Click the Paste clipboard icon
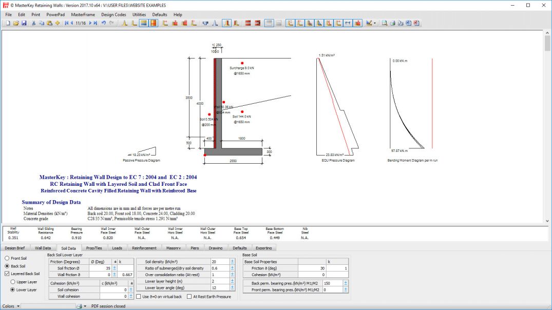The image size is (552, 310). [x=49, y=23]
